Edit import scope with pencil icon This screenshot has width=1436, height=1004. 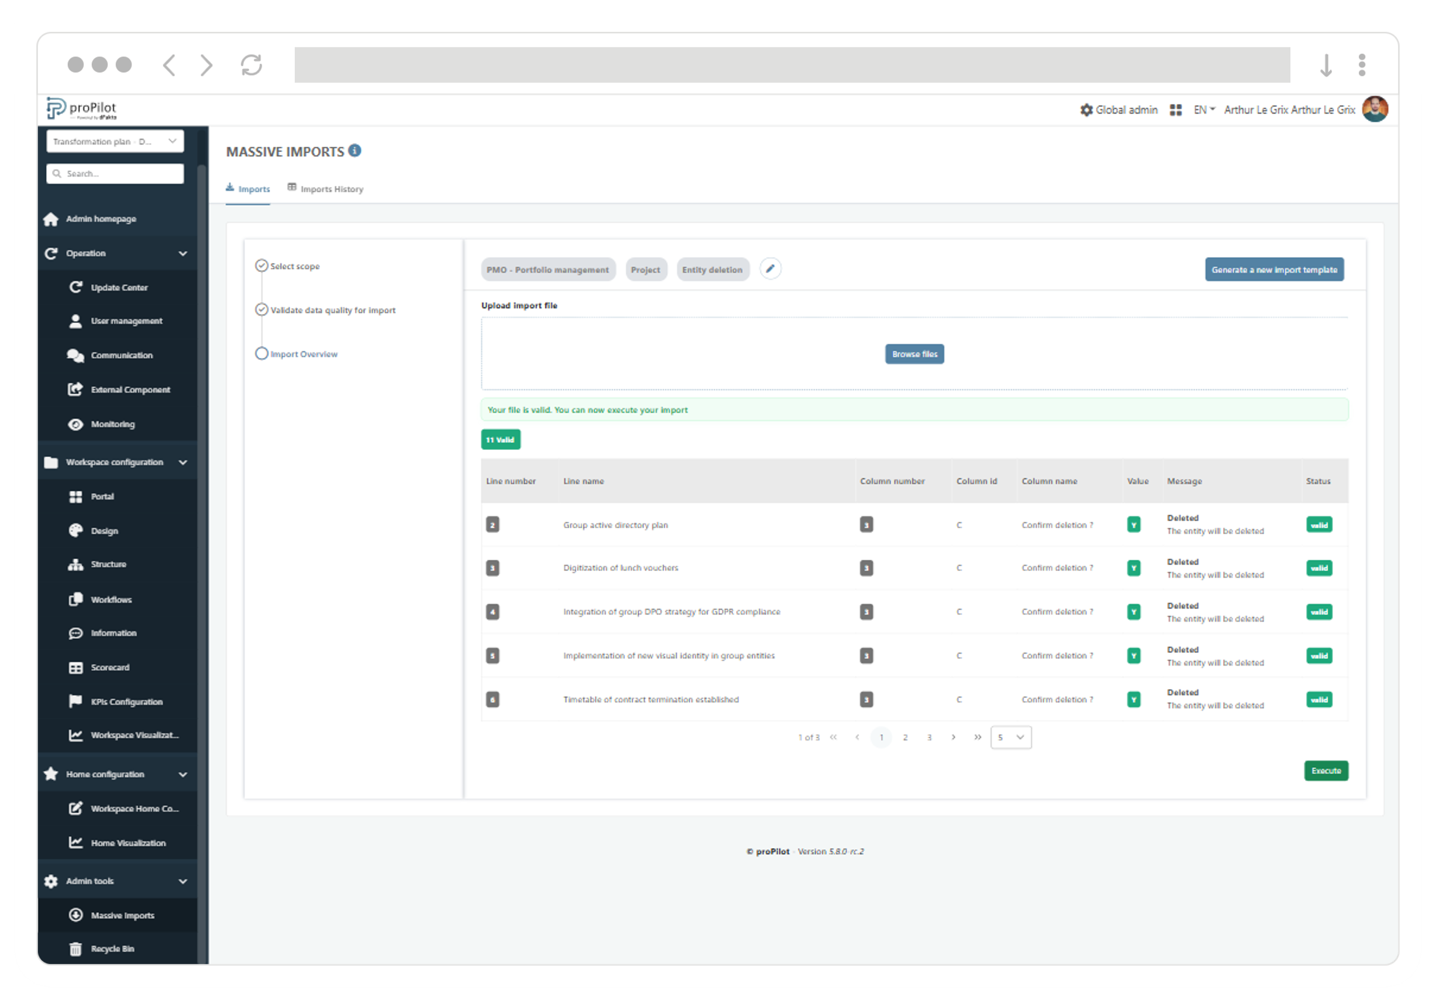point(770,269)
